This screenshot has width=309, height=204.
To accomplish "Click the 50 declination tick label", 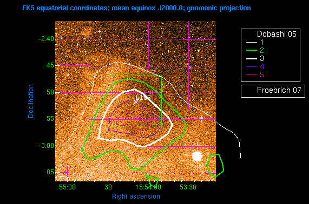I will 50,92.
